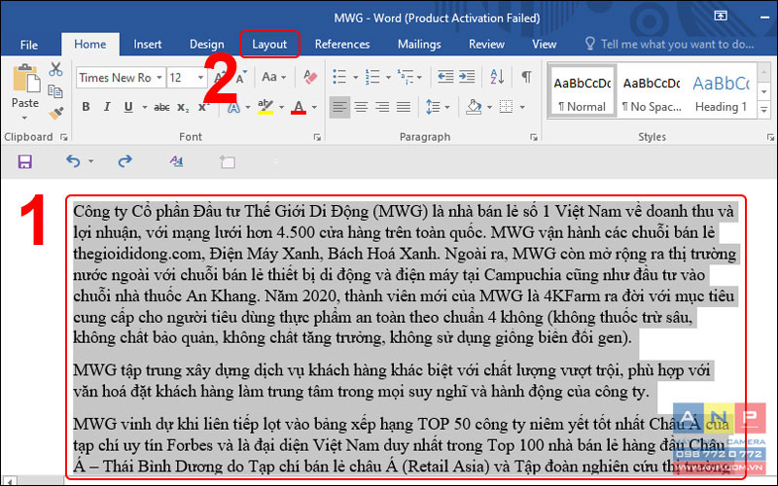Switch to the Layout tab
Screen dimensions: 778x486
click(x=269, y=44)
